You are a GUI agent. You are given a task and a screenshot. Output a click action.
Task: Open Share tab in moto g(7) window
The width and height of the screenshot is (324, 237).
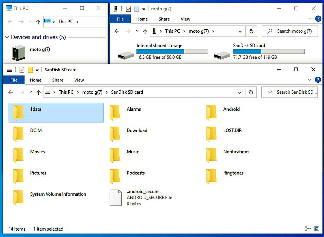click(x=164, y=19)
